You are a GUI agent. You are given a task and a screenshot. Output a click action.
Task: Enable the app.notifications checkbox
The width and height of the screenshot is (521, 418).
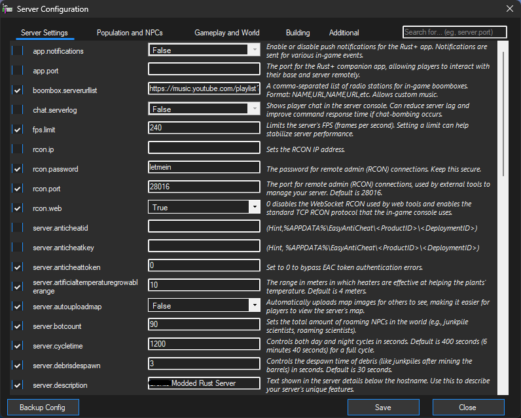click(x=17, y=51)
